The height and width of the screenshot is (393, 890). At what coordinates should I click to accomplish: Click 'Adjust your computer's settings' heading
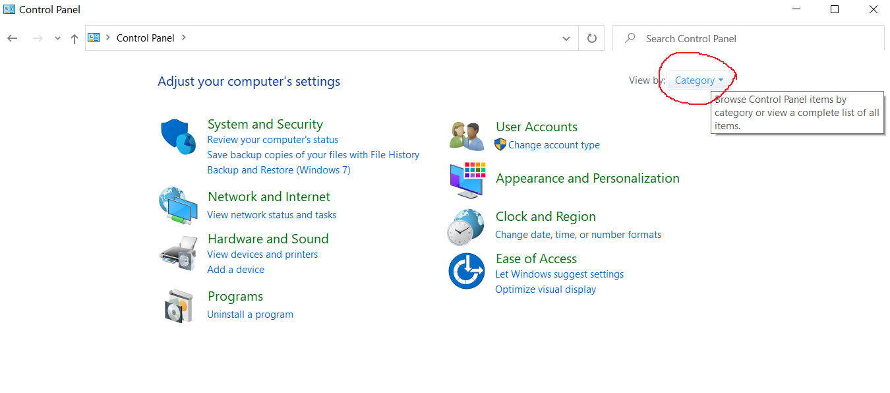[249, 82]
